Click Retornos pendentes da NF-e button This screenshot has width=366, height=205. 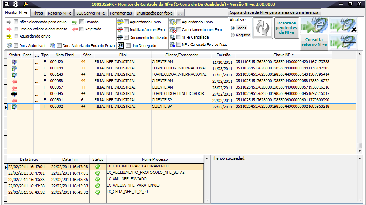coord(287,28)
